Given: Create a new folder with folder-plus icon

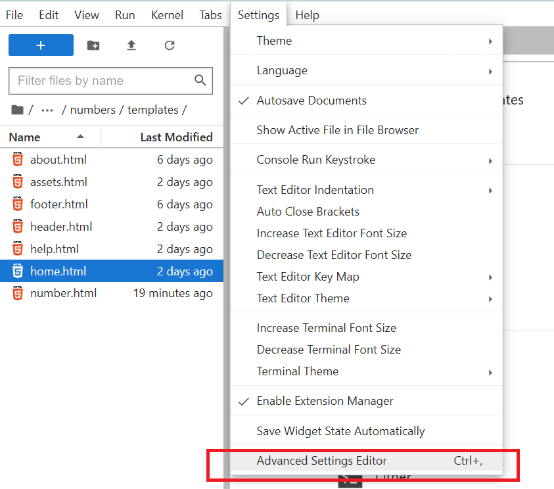Looking at the screenshot, I should click(93, 45).
